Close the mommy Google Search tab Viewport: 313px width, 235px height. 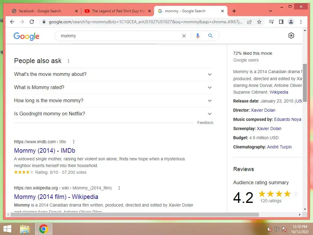click(223, 11)
